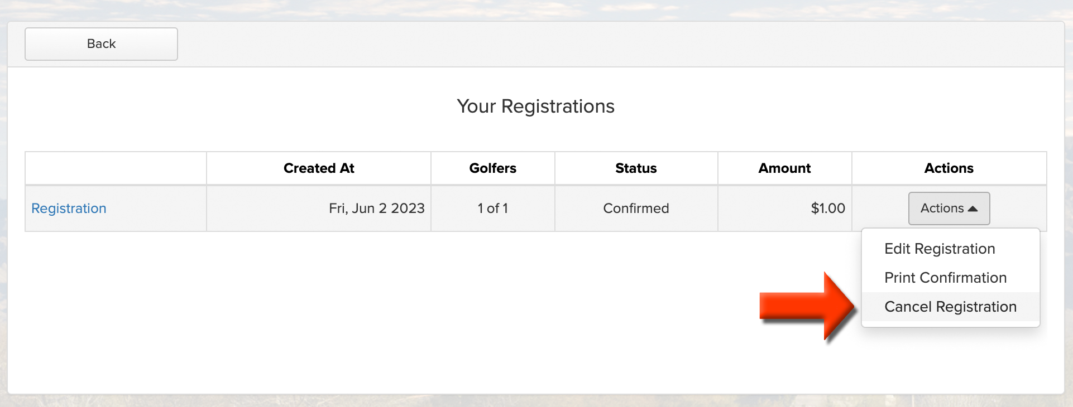
Task: Open the blue Registration link
Action: pyautogui.click(x=69, y=209)
